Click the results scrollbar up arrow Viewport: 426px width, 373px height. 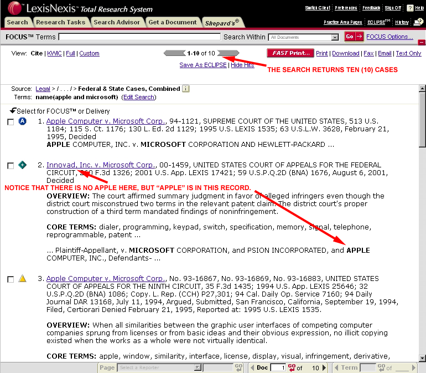[422, 88]
